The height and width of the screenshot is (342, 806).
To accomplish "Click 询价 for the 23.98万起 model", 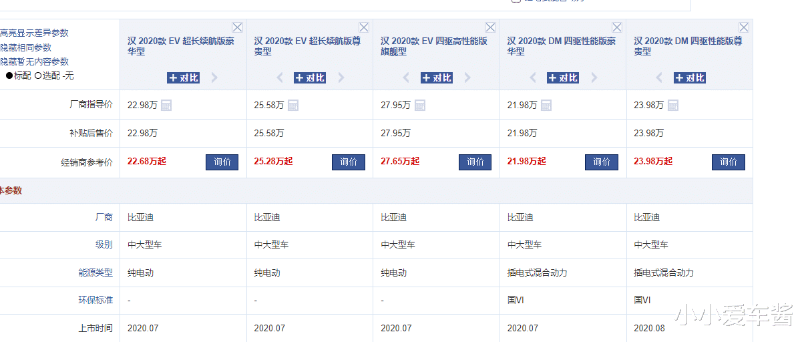I will click(729, 162).
